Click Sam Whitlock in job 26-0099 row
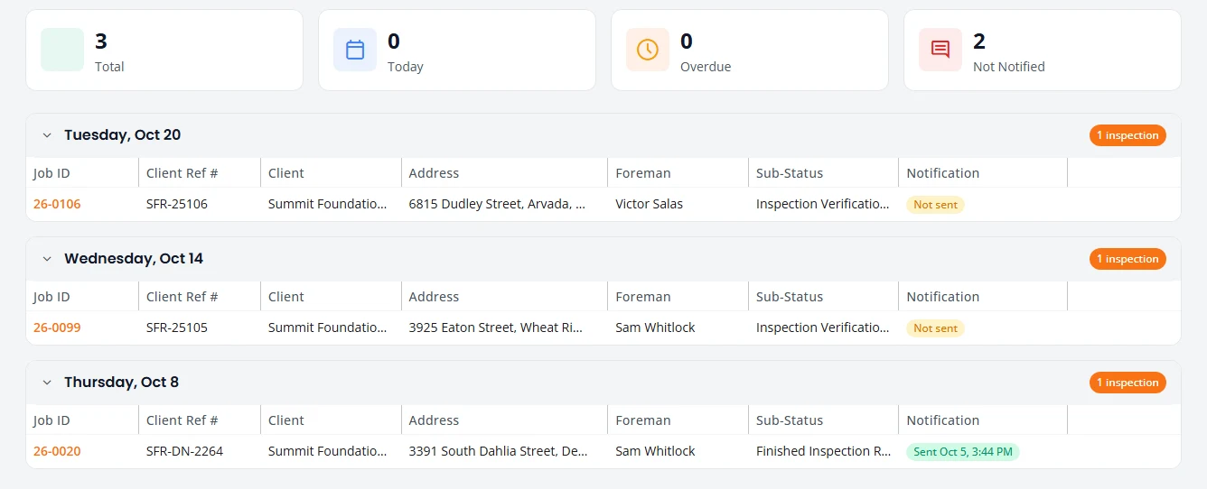This screenshot has width=1207, height=489. (655, 328)
